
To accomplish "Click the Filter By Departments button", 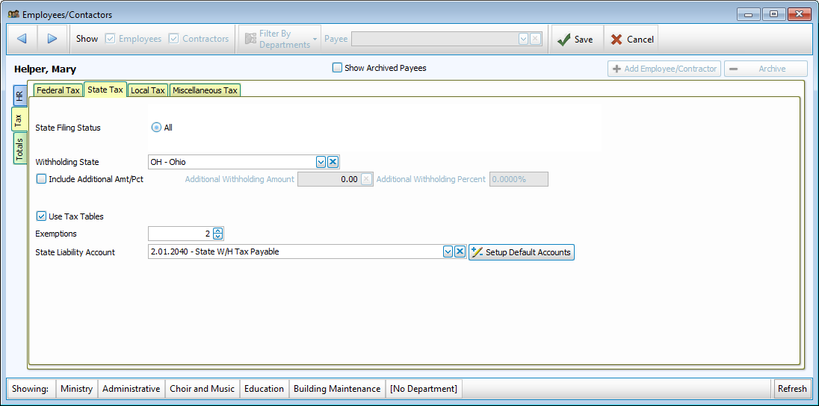I will pyautogui.click(x=276, y=40).
